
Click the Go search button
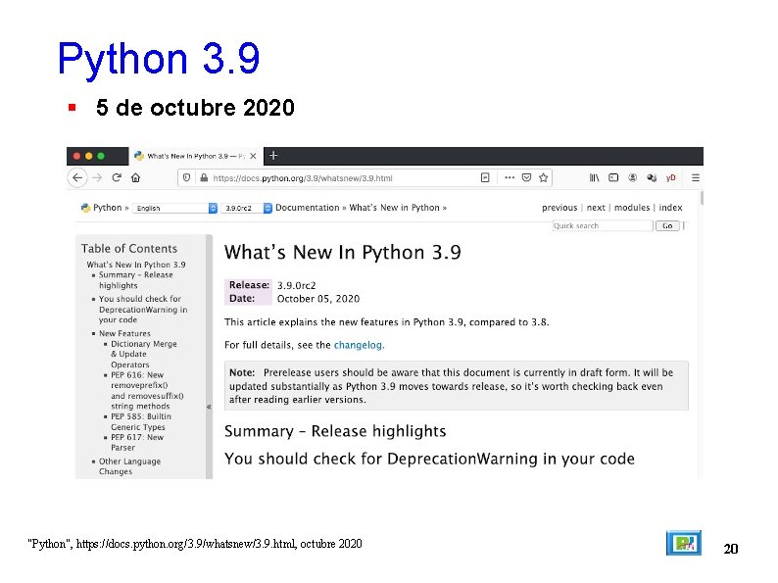click(667, 225)
